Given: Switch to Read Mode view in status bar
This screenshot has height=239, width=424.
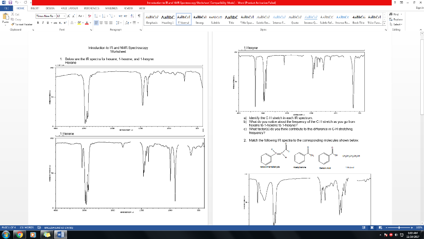Looking at the screenshot, I should tap(364, 228).
